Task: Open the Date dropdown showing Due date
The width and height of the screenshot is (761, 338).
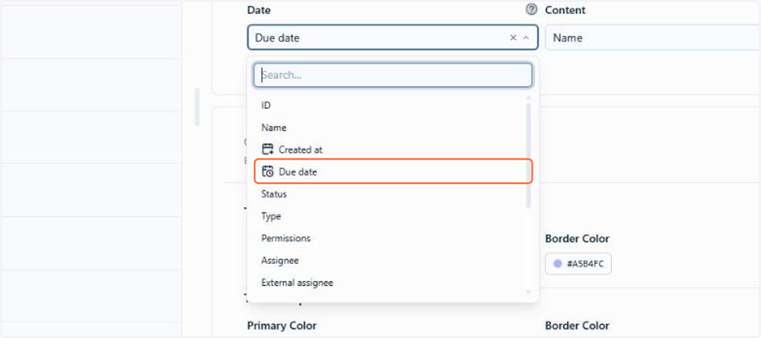Action: point(393,38)
